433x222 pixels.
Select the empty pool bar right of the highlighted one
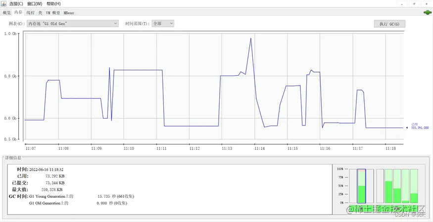[x=370, y=186]
